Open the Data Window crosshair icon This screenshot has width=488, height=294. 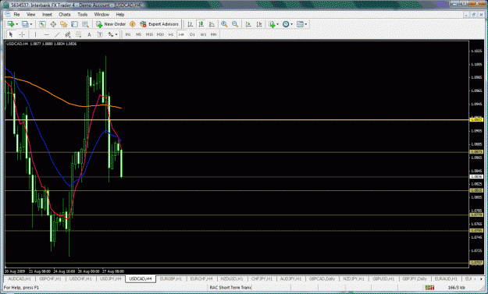click(53, 24)
